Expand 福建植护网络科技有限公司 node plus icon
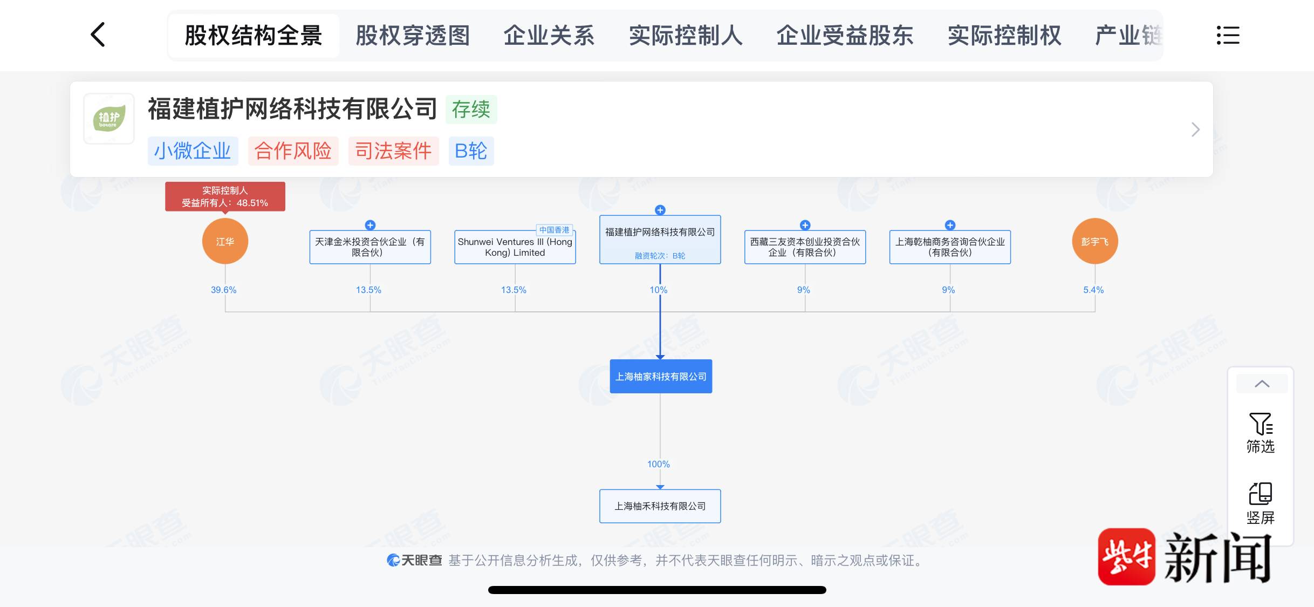Viewport: 1314px width, 607px height. tap(660, 210)
